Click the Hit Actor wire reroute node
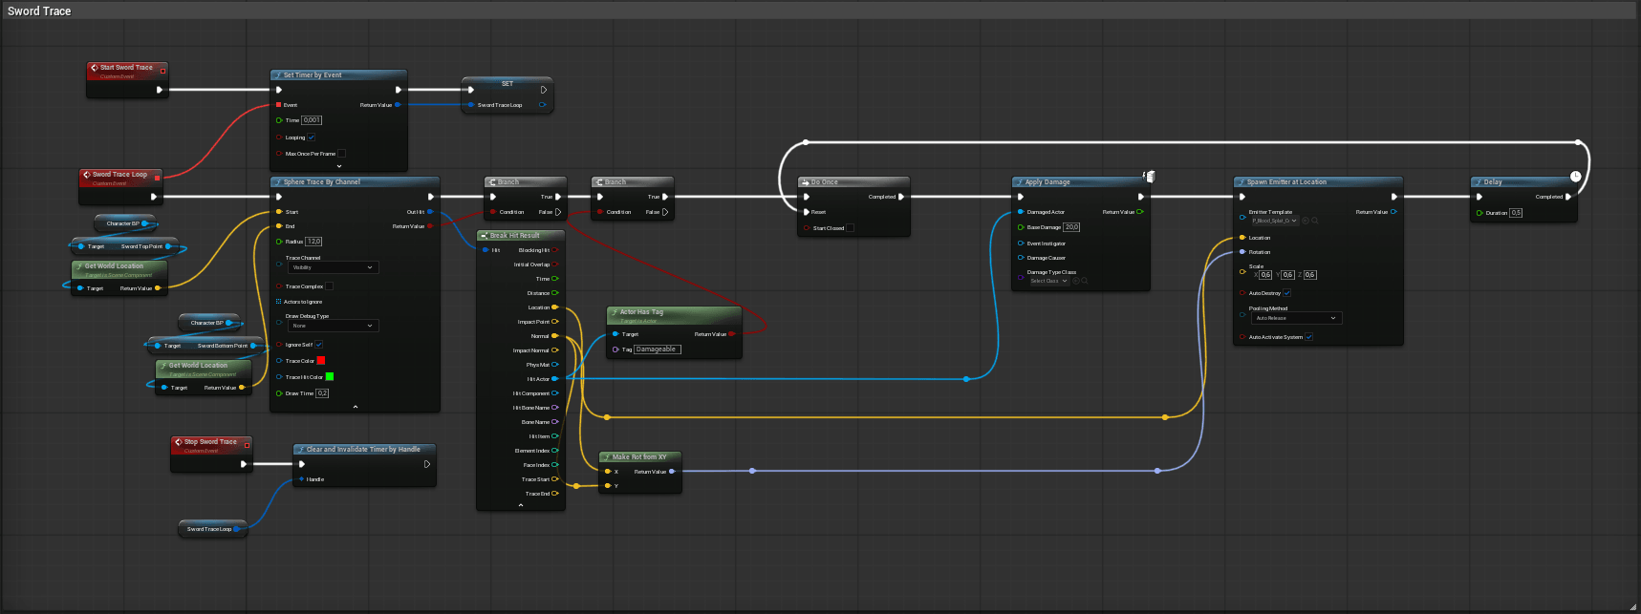1641x614 pixels. [x=966, y=379]
